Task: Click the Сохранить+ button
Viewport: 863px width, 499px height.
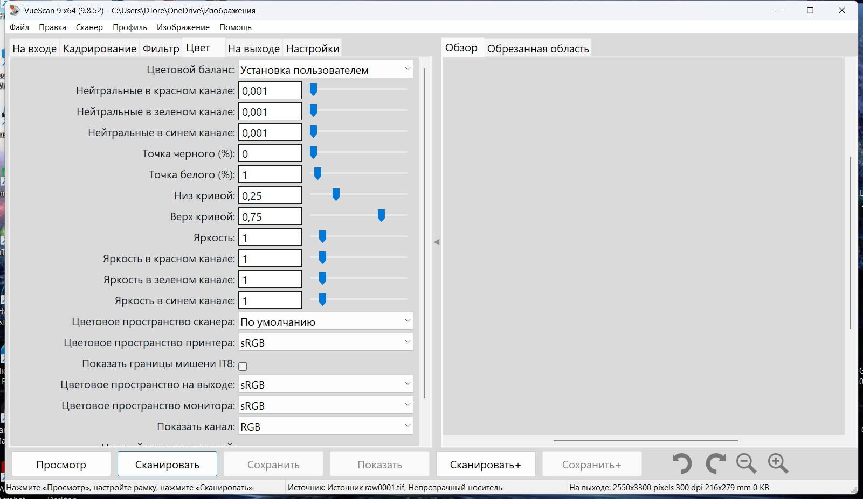Action: coord(592,464)
